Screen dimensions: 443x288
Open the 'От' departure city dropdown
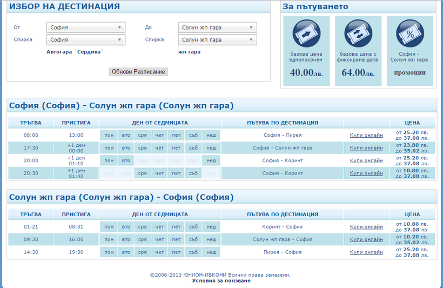pos(86,28)
